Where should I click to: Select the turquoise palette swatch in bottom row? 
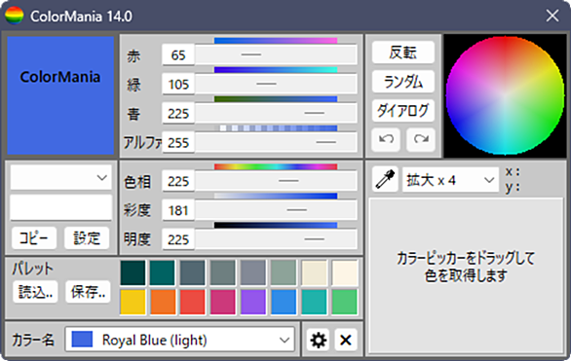coord(314,302)
